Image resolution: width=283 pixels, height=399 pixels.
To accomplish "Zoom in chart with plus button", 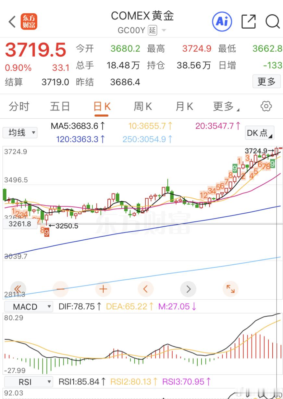I will [103, 289].
